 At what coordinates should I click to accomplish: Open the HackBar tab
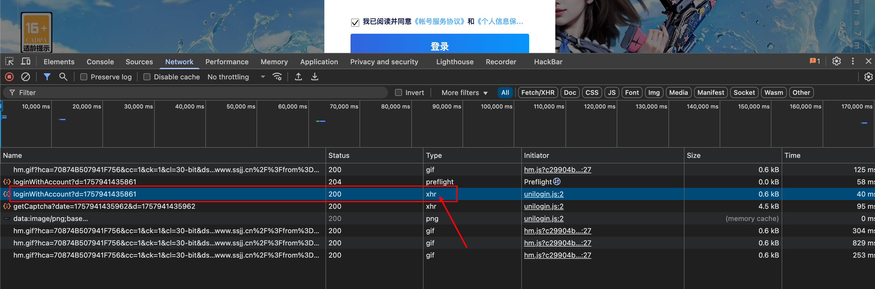pyautogui.click(x=548, y=62)
